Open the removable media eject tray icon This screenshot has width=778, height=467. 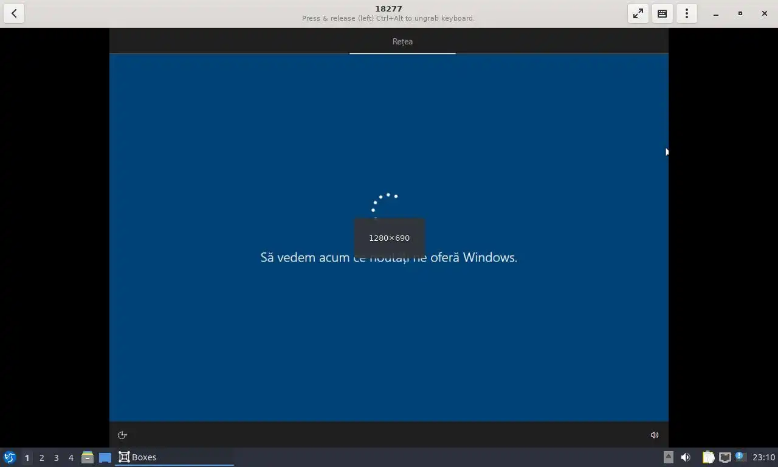668,457
